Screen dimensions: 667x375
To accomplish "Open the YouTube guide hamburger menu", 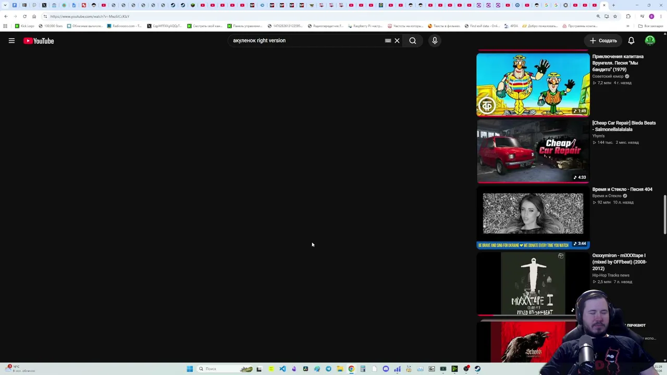I will 11,41.
